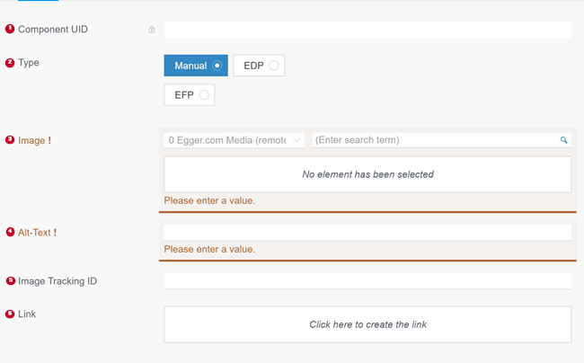Click the magnifier search icon in Image field

pos(563,140)
